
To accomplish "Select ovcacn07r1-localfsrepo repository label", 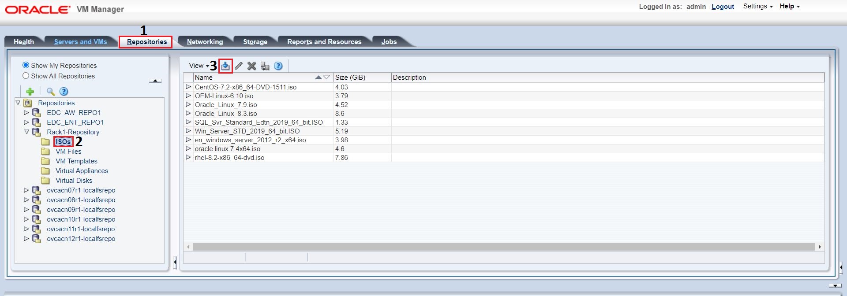I will pyautogui.click(x=81, y=190).
